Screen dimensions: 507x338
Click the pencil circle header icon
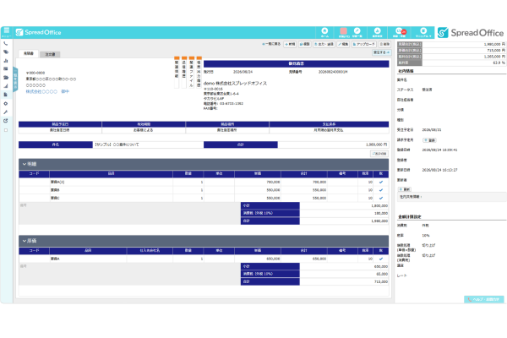(357, 32)
